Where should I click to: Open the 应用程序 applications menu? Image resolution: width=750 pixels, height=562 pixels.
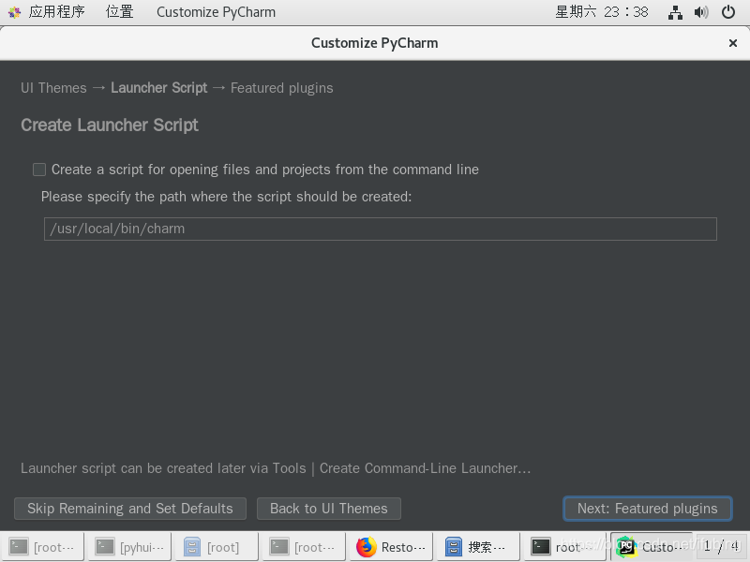click(56, 11)
